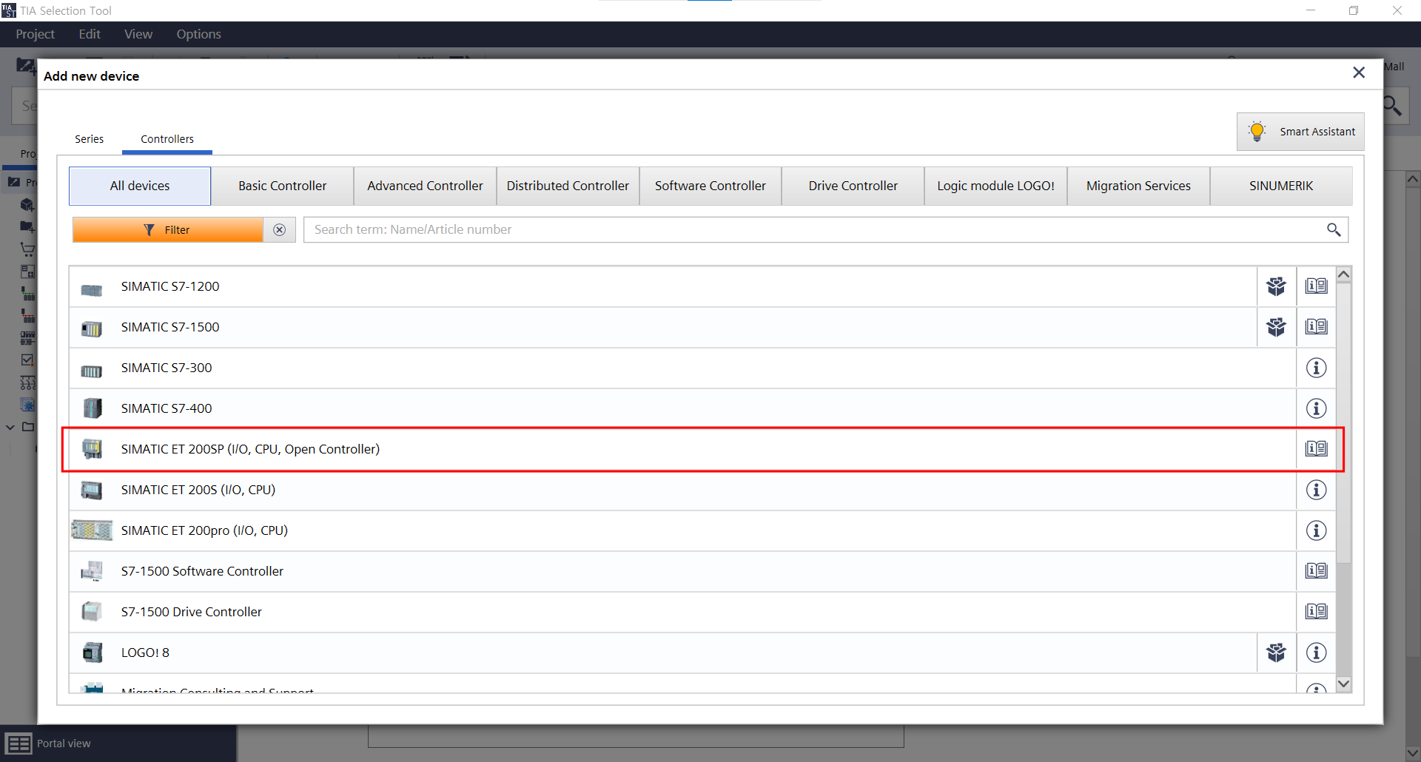Select the All devices category
Screen dimensions: 1421x762
(140, 186)
